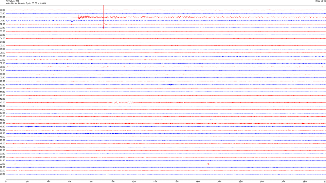
Task: Click the blue burst near 2m on the 16:30 trace
Action: click(x=30, y=127)
